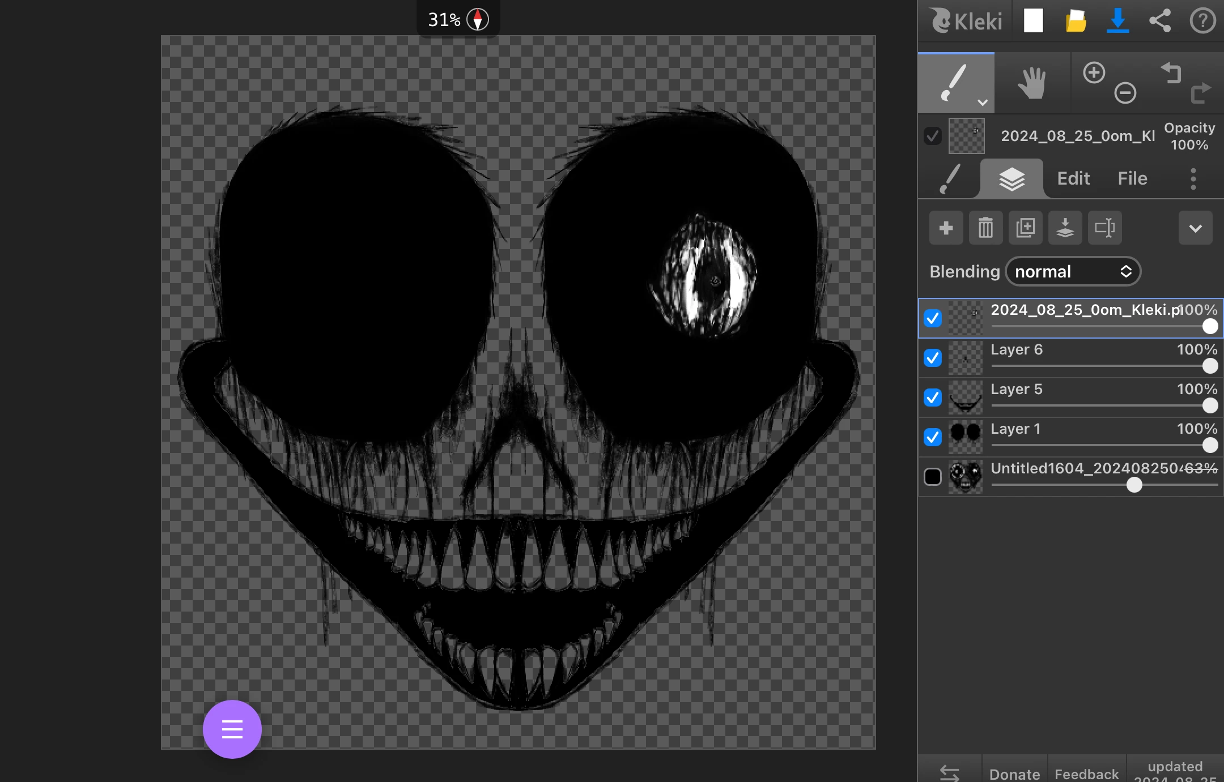
Task: Switch to the File tab
Action: coord(1132,178)
